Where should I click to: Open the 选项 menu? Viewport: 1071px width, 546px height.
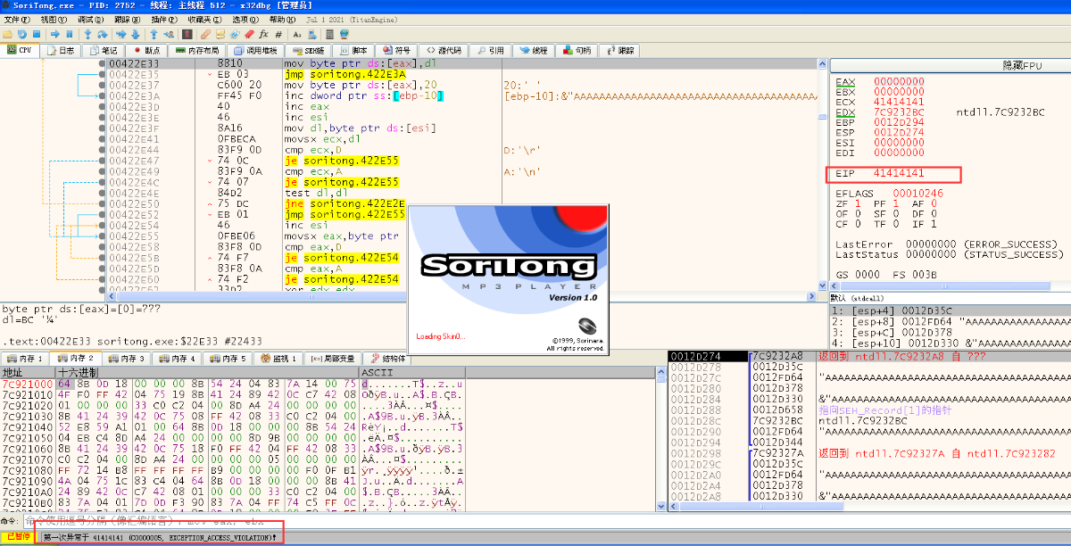pos(246,19)
